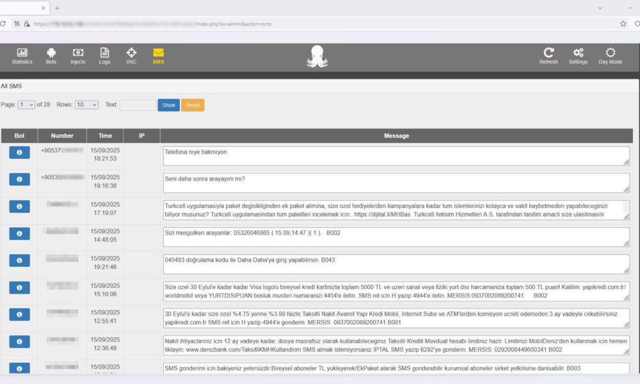640x384 pixels.
Task: Click info button for 14:48:05 row
Action: [x=19, y=234]
